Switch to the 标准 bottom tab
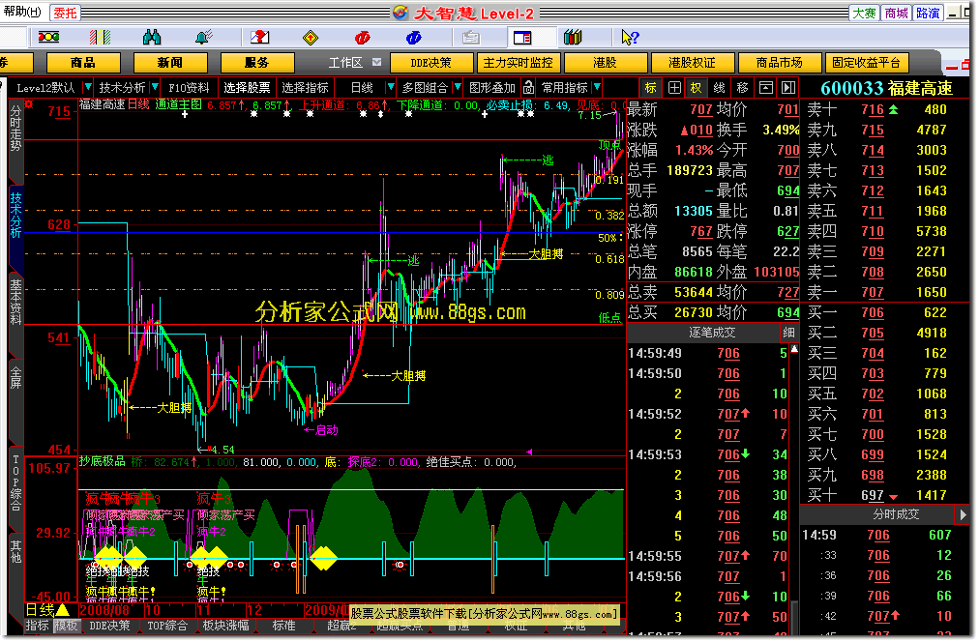Screen dimensions: 979x642 (284, 626)
